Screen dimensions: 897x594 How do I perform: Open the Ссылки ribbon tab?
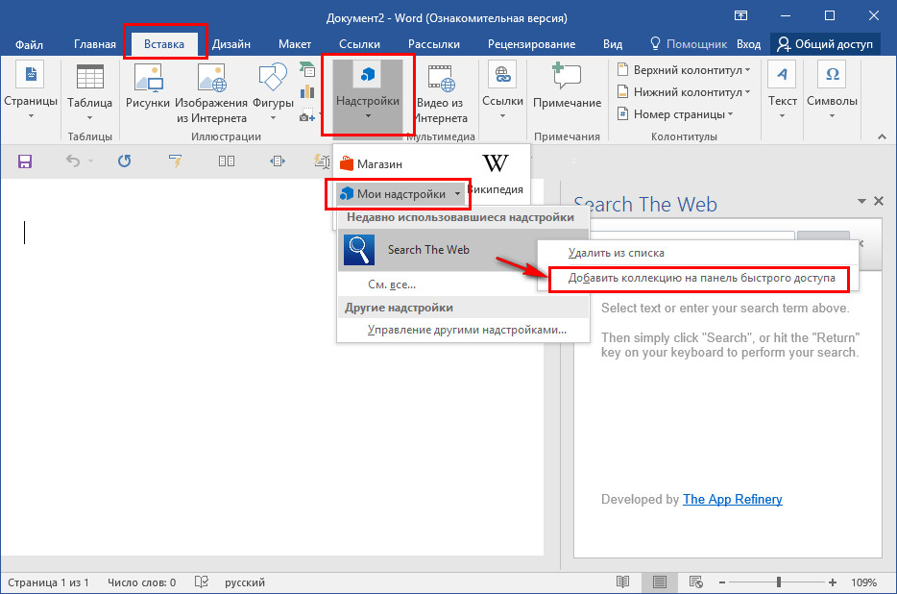tap(360, 44)
